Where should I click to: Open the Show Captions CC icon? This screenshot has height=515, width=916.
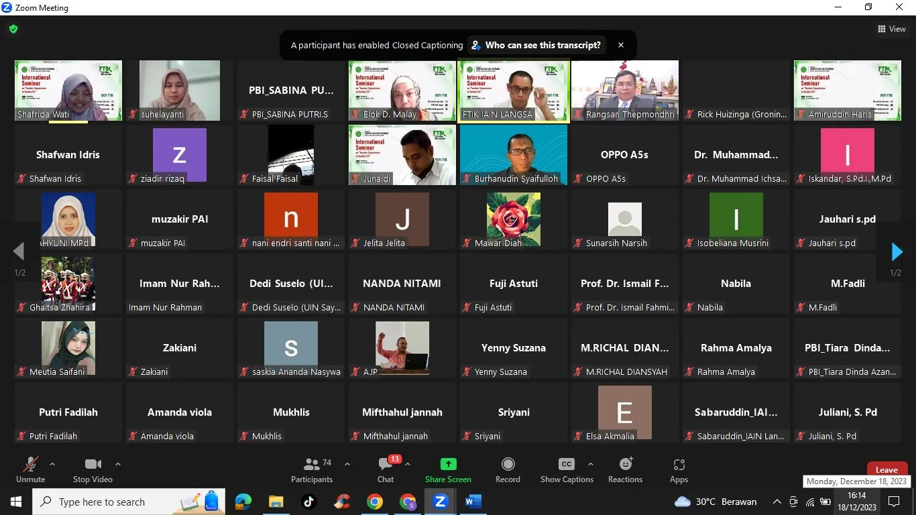coord(567,464)
